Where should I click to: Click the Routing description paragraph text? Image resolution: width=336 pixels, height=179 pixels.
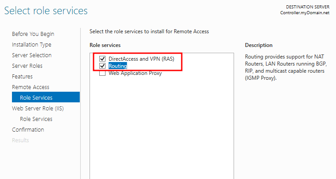click(286, 67)
